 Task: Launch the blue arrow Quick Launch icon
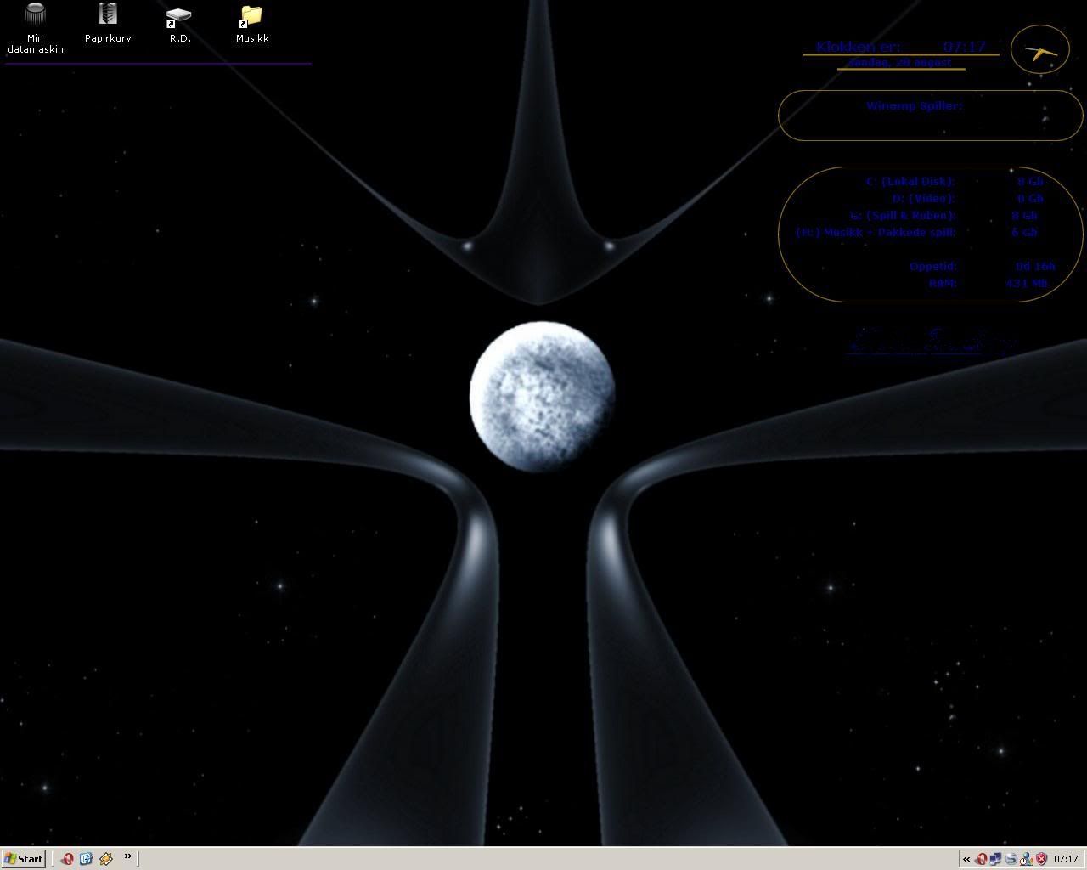(86, 859)
